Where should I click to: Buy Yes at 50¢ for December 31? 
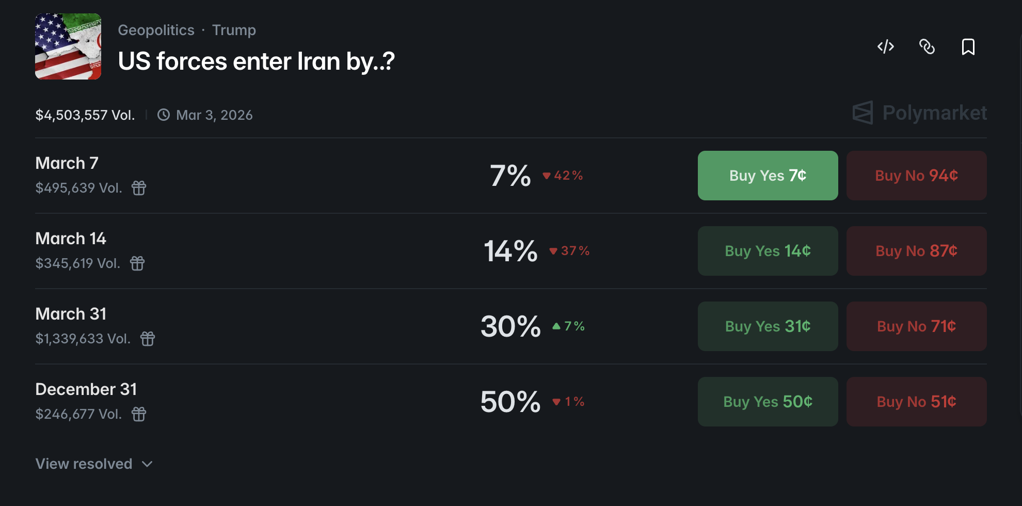point(768,402)
